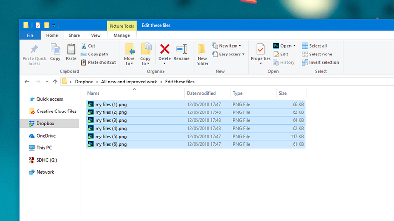Select file my files (5).png
This screenshot has height=221, width=394.
point(196,137)
